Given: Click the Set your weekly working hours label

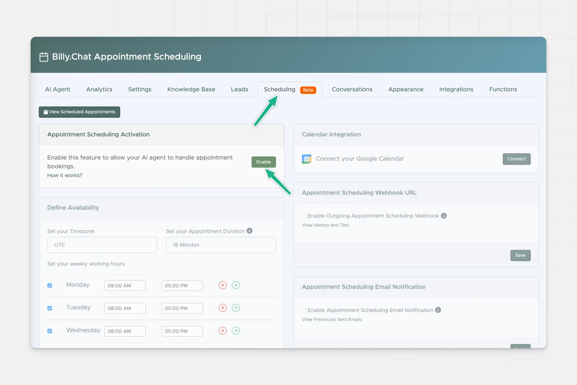Looking at the screenshot, I should 86,264.
